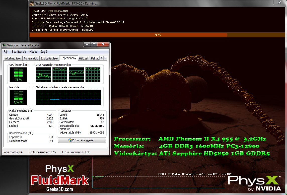Click the Task Manager title bar icon
287x195 pixels.
pyautogui.click(x=4, y=45)
